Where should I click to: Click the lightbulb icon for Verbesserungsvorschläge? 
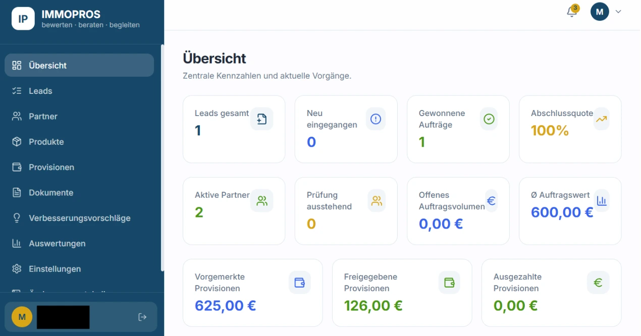[x=17, y=218]
